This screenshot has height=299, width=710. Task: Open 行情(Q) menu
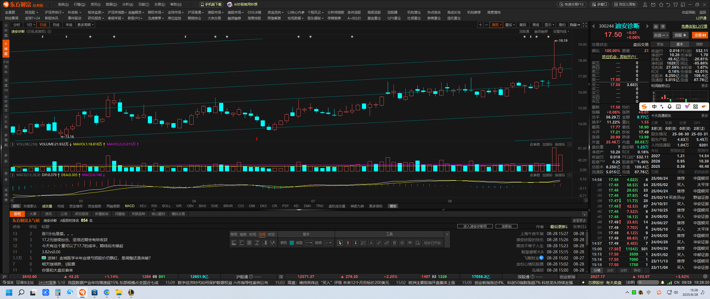[x=80, y=4]
